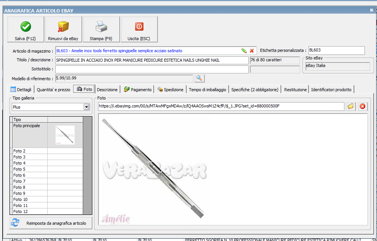Viewport: 377px width, 241px height.
Task: Expand the Tipo galleria dropdown arrow
Action: [87, 107]
